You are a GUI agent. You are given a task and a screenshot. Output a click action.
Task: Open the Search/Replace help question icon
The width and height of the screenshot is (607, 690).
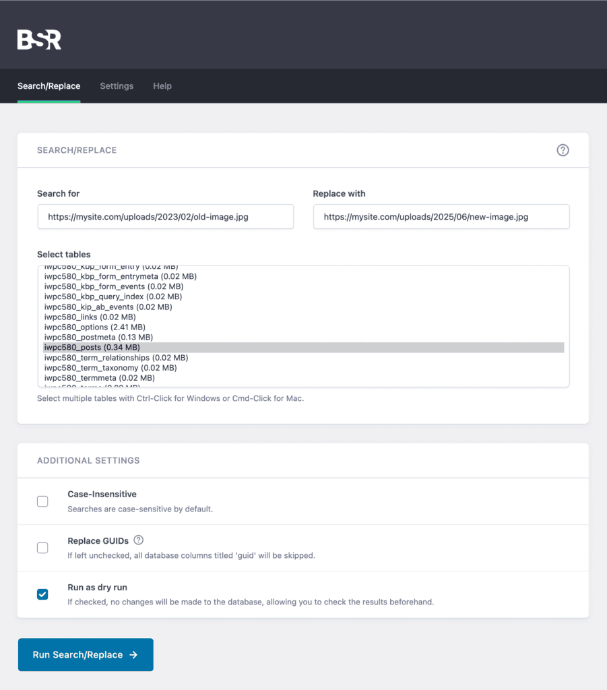[563, 150]
